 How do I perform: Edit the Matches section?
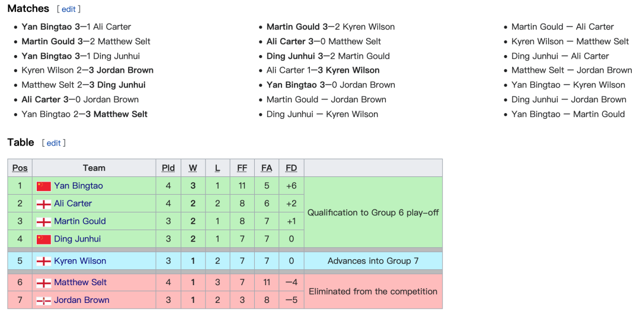click(x=69, y=8)
